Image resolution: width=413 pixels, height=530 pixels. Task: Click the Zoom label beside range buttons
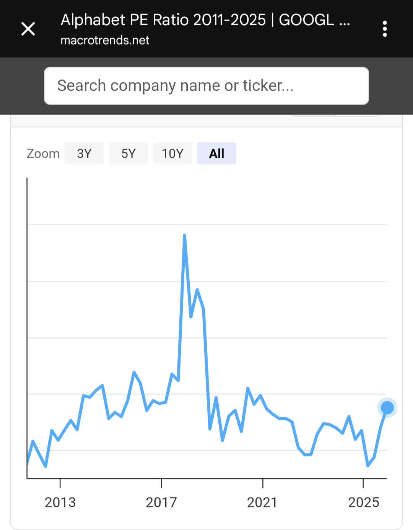pyautogui.click(x=43, y=154)
